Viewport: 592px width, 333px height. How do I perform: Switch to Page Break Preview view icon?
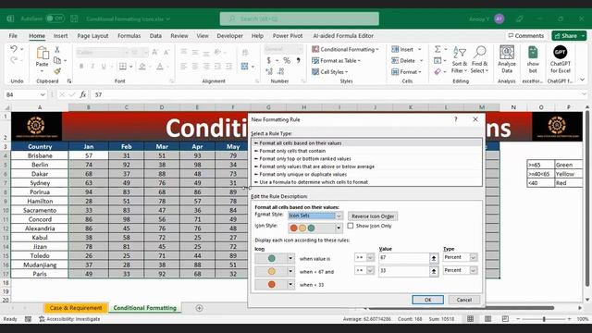point(505,319)
